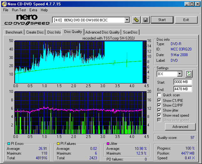Uncheck Show C2/PIF
Screen dimensions: 202x164
(x=159, y=105)
